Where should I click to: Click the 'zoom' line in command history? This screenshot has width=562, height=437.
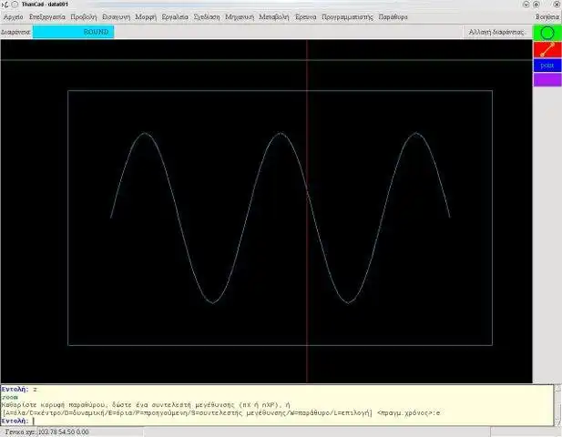[x=10, y=397]
